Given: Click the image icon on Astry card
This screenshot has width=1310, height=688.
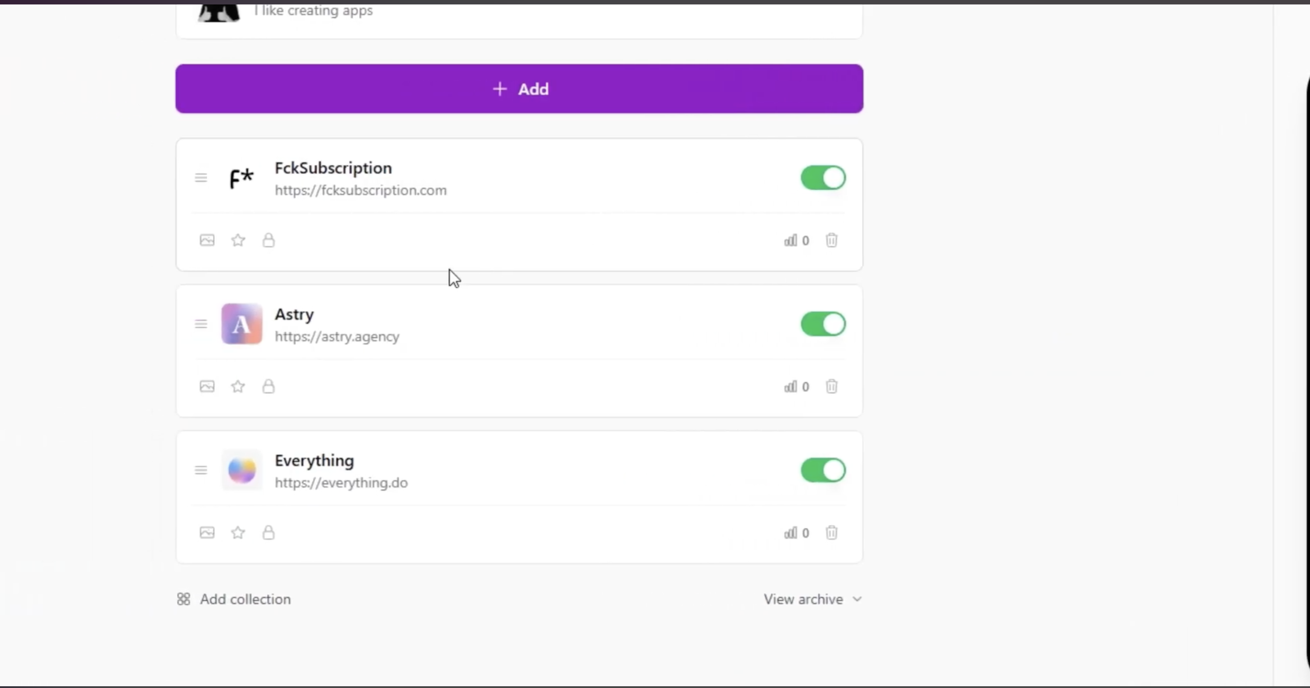Looking at the screenshot, I should coord(206,386).
